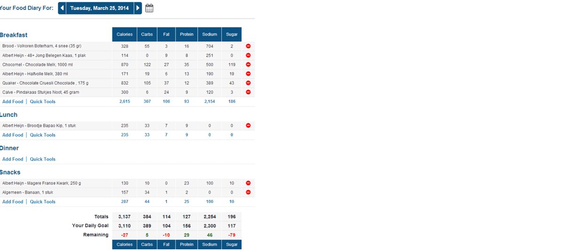
Task: Remove the Brood Volkoren Boterham entry
Action: pyautogui.click(x=248, y=46)
